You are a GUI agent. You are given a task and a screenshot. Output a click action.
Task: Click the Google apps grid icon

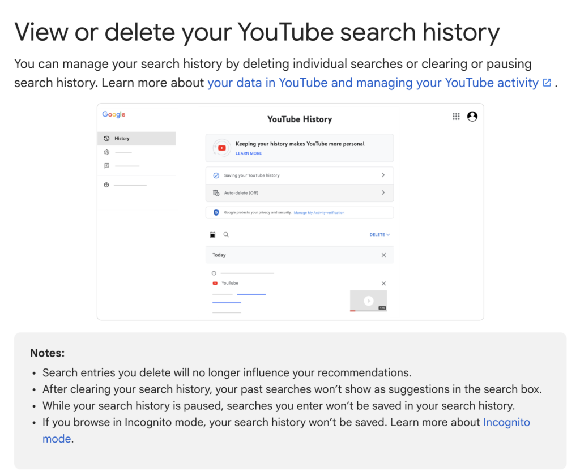[x=456, y=117]
